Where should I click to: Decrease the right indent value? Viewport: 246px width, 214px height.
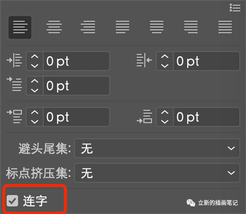coord(165,65)
